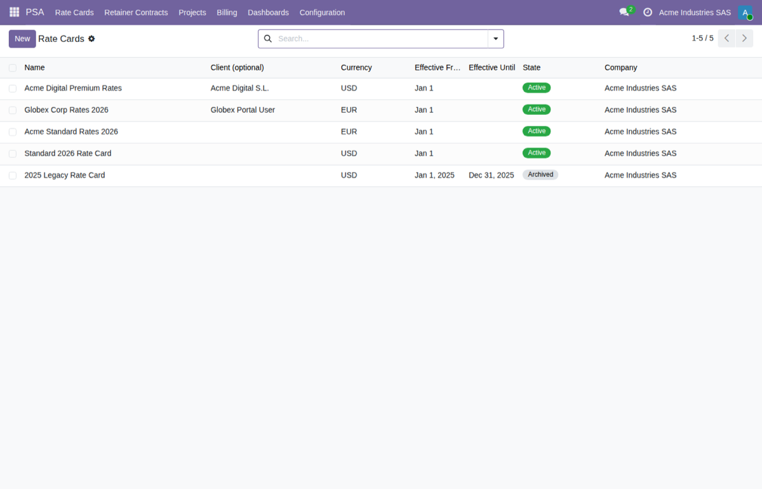
Task: Click Active badge on Acme Standard Rates row
Action: pyautogui.click(x=537, y=131)
